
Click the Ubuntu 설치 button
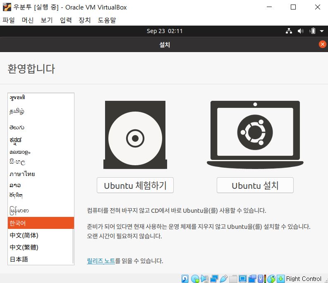coord(255,185)
